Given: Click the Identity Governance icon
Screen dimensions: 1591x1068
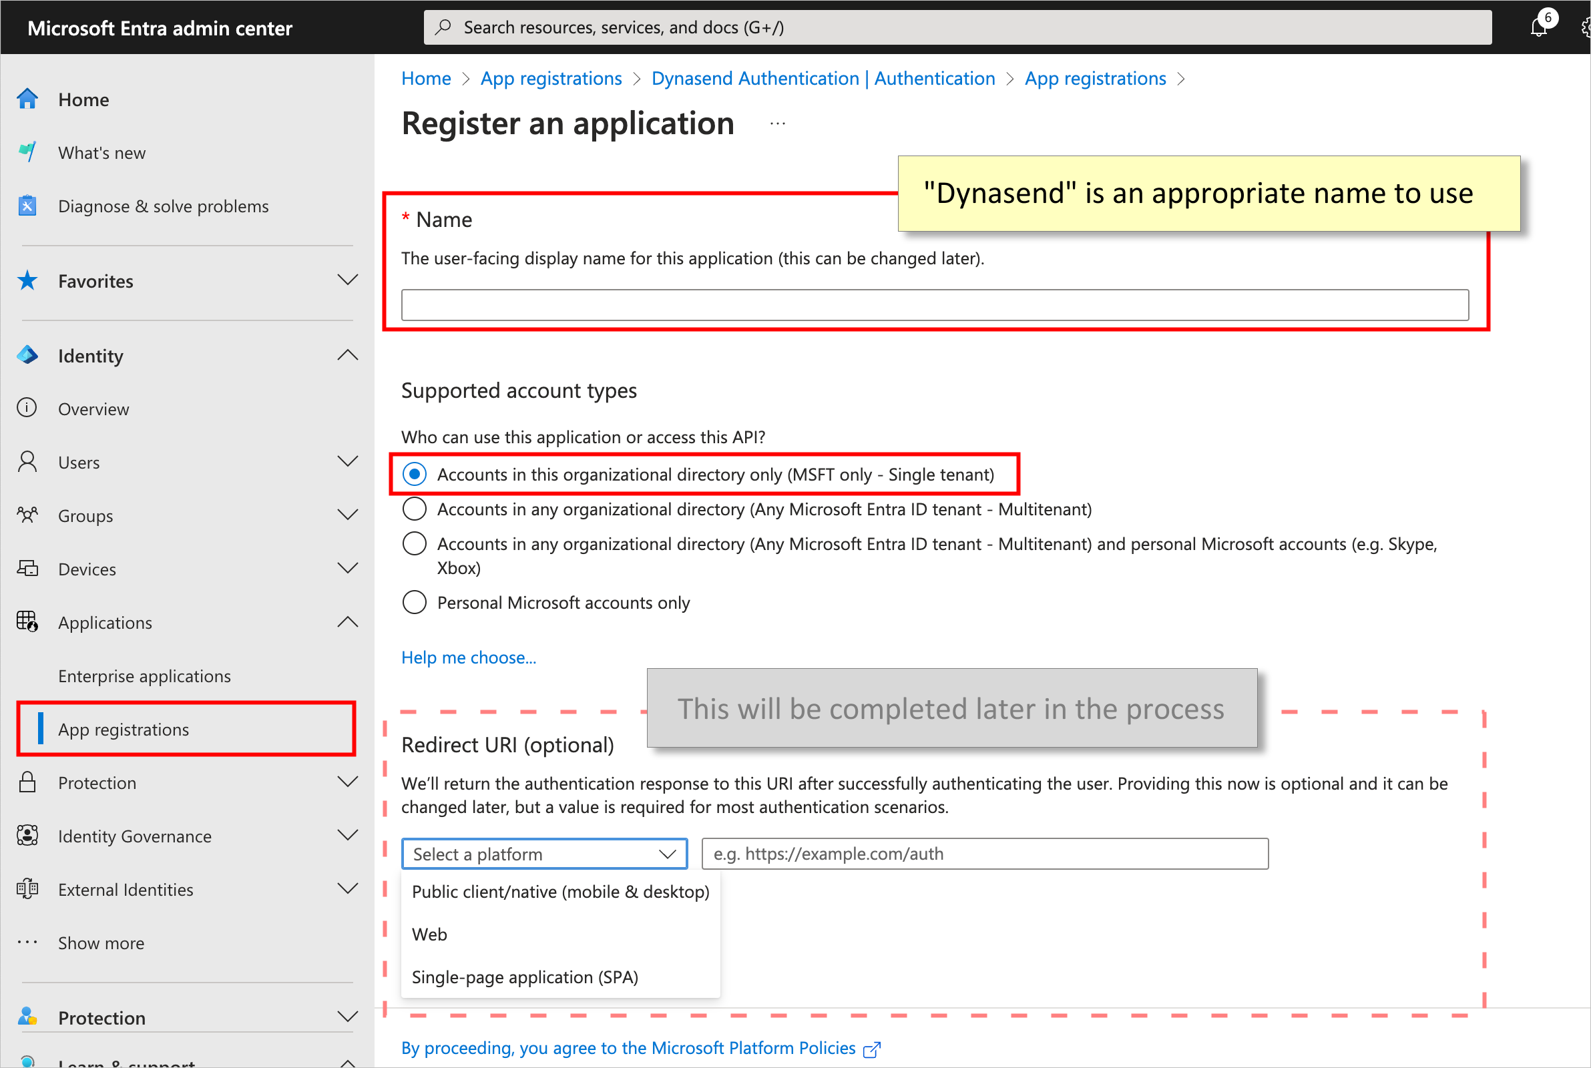Looking at the screenshot, I should pyautogui.click(x=27, y=836).
